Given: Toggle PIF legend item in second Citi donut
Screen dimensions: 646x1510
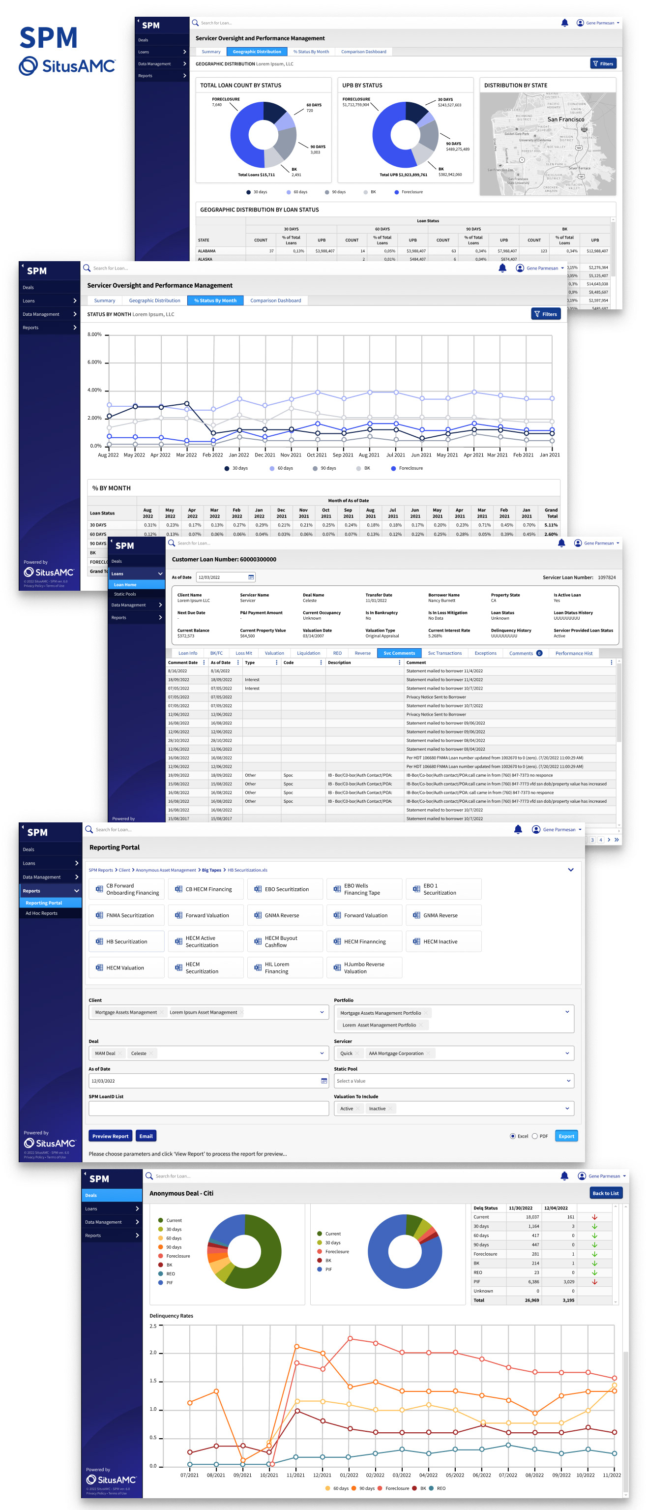Looking at the screenshot, I should click(x=324, y=1269).
